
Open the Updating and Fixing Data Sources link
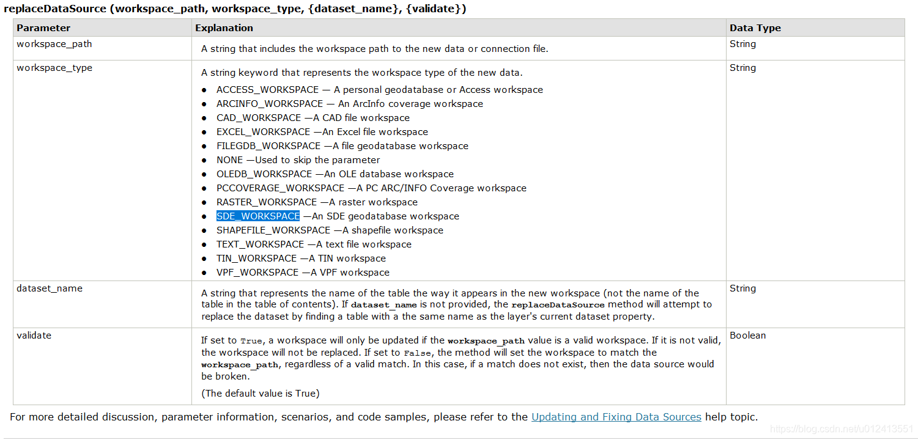[616, 417]
